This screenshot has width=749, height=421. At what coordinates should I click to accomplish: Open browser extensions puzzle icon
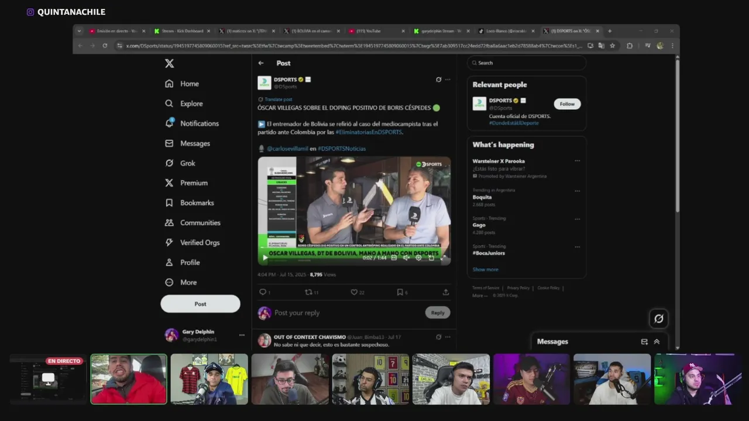click(x=630, y=46)
